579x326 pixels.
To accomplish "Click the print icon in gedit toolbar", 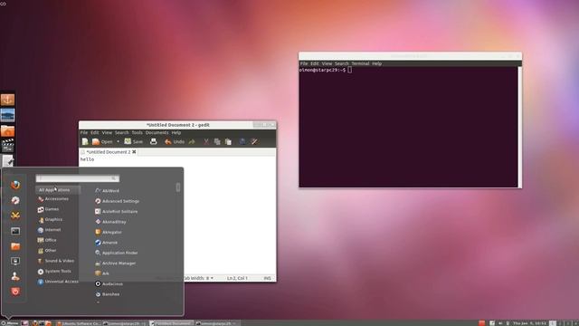I will (153, 141).
